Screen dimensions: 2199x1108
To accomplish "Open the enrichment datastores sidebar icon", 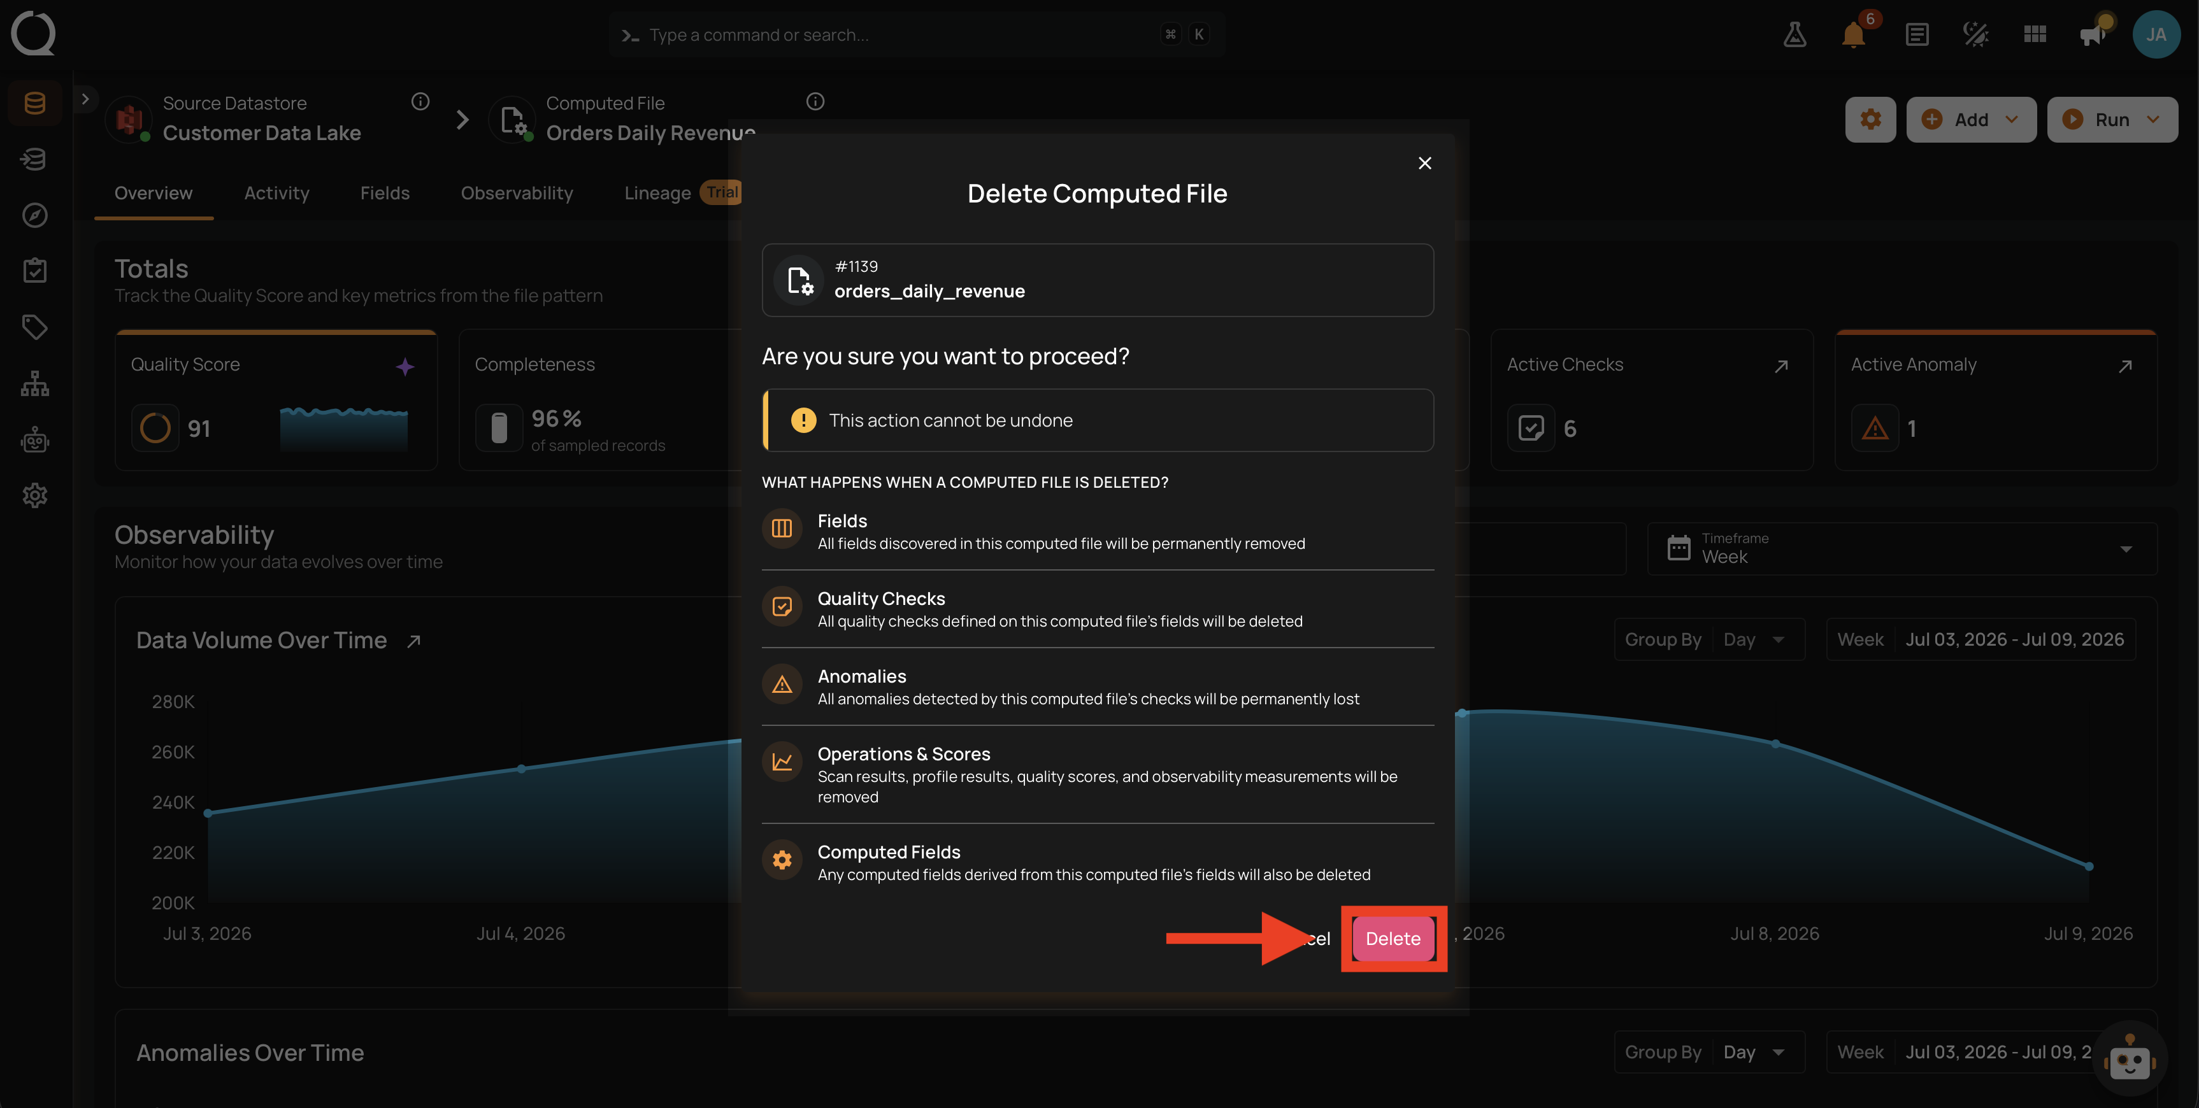I will (x=35, y=159).
